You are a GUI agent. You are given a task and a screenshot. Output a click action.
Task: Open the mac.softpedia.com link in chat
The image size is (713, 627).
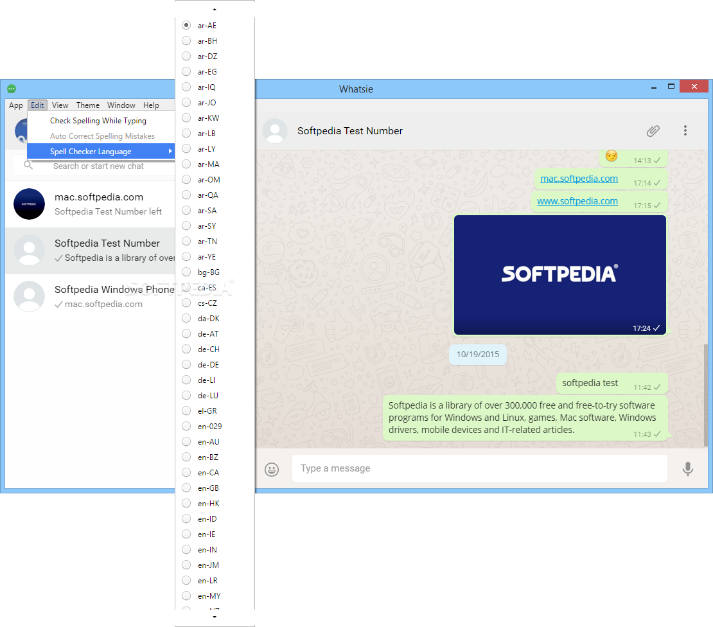pyautogui.click(x=579, y=179)
